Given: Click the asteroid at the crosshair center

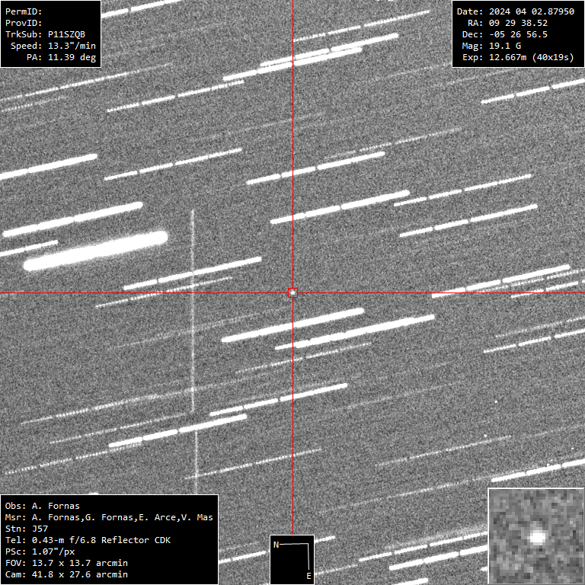Looking at the screenshot, I should click(x=292, y=292).
